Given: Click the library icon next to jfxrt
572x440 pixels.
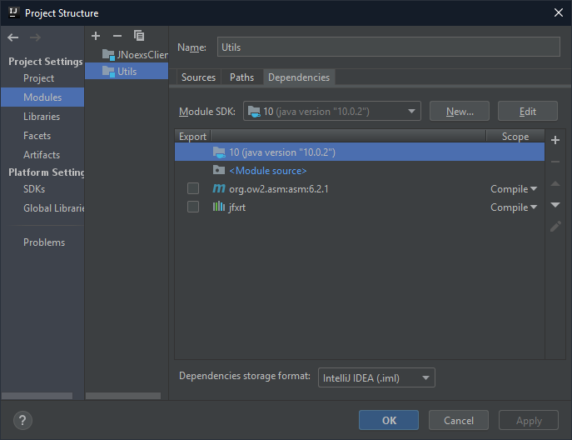Looking at the screenshot, I should point(218,207).
